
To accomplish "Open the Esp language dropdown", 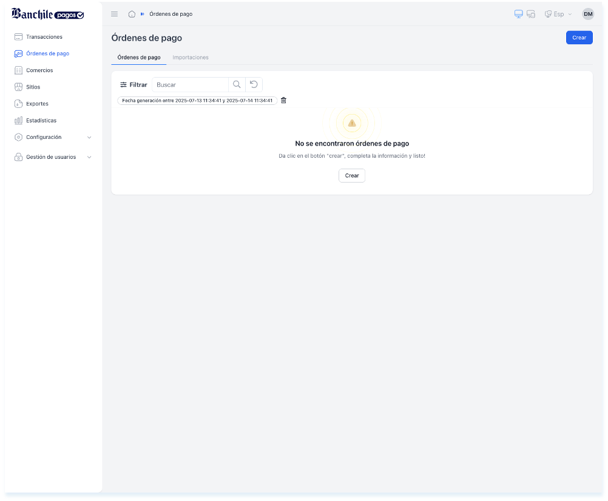I will click(x=558, y=14).
